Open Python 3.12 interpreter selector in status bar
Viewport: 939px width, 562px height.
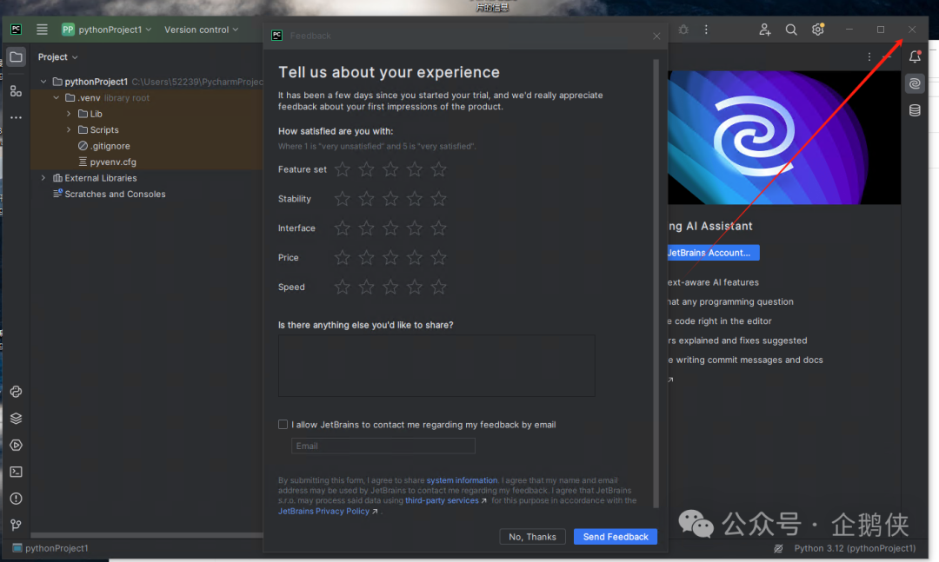click(855, 548)
